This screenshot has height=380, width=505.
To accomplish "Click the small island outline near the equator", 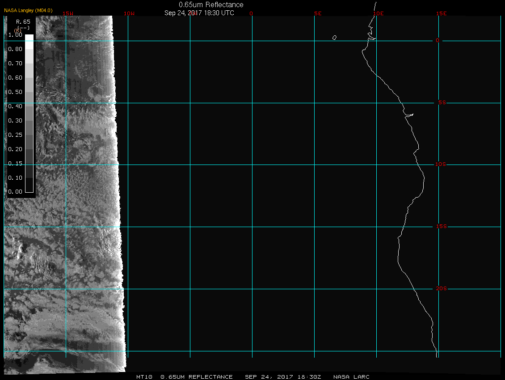I will pos(334,38).
